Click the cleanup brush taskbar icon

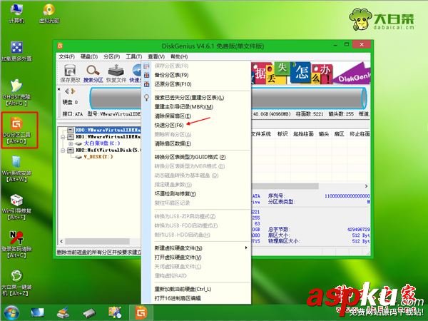click(63, 313)
